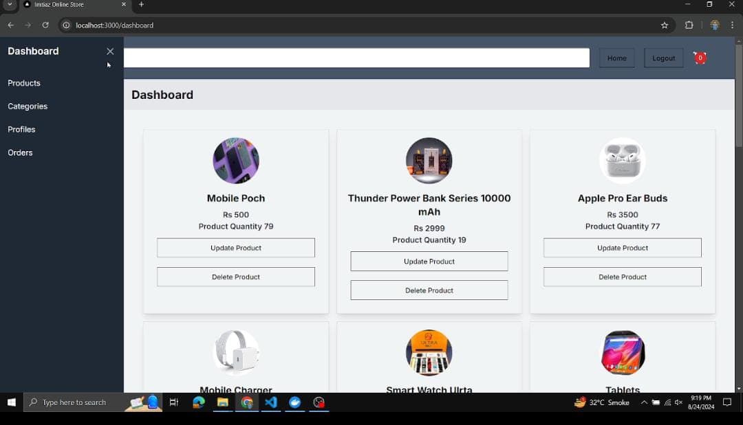Click the Logout button
This screenshot has width=743, height=425.
(x=663, y=58)
